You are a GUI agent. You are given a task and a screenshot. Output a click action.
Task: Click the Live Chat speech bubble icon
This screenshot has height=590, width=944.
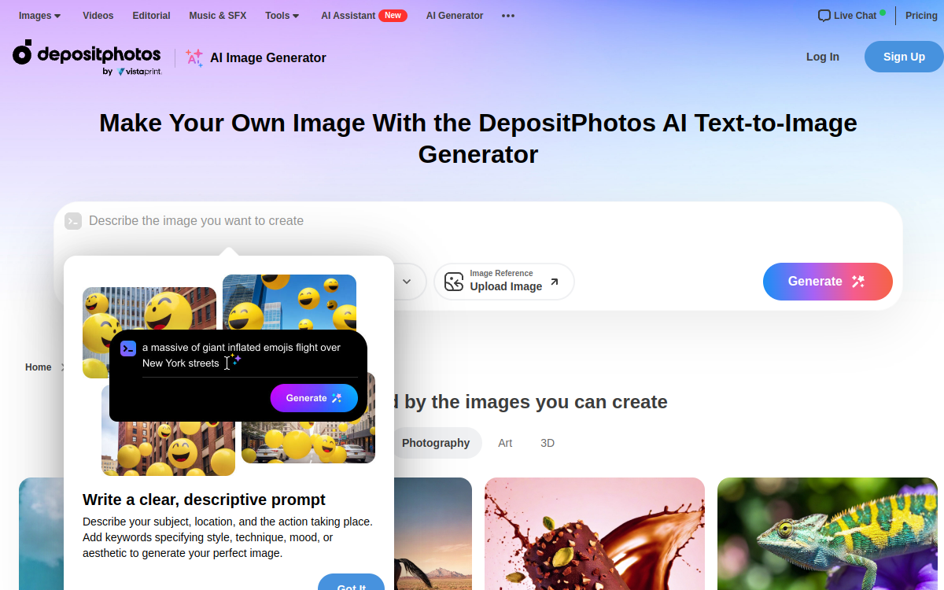tap(824, 16)
